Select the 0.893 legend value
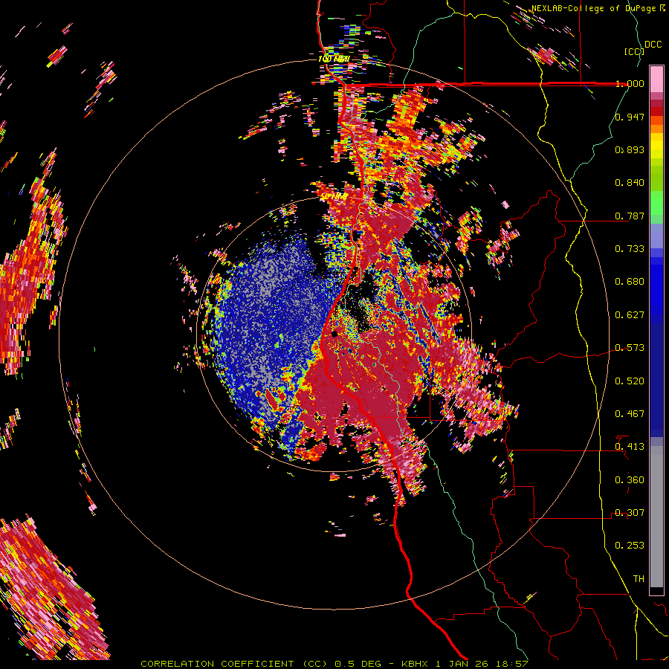 coord(630,149)
